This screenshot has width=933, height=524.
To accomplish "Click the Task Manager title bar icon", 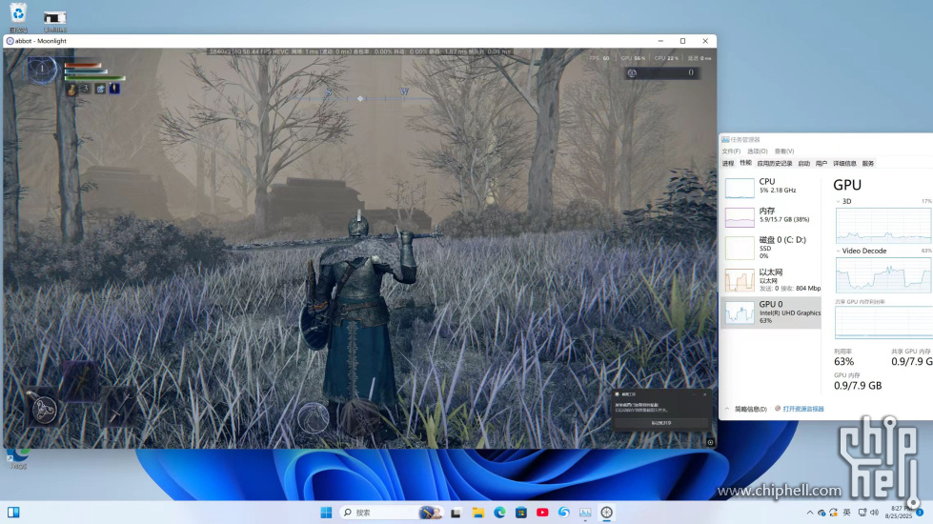I will (x=725, y=140).
